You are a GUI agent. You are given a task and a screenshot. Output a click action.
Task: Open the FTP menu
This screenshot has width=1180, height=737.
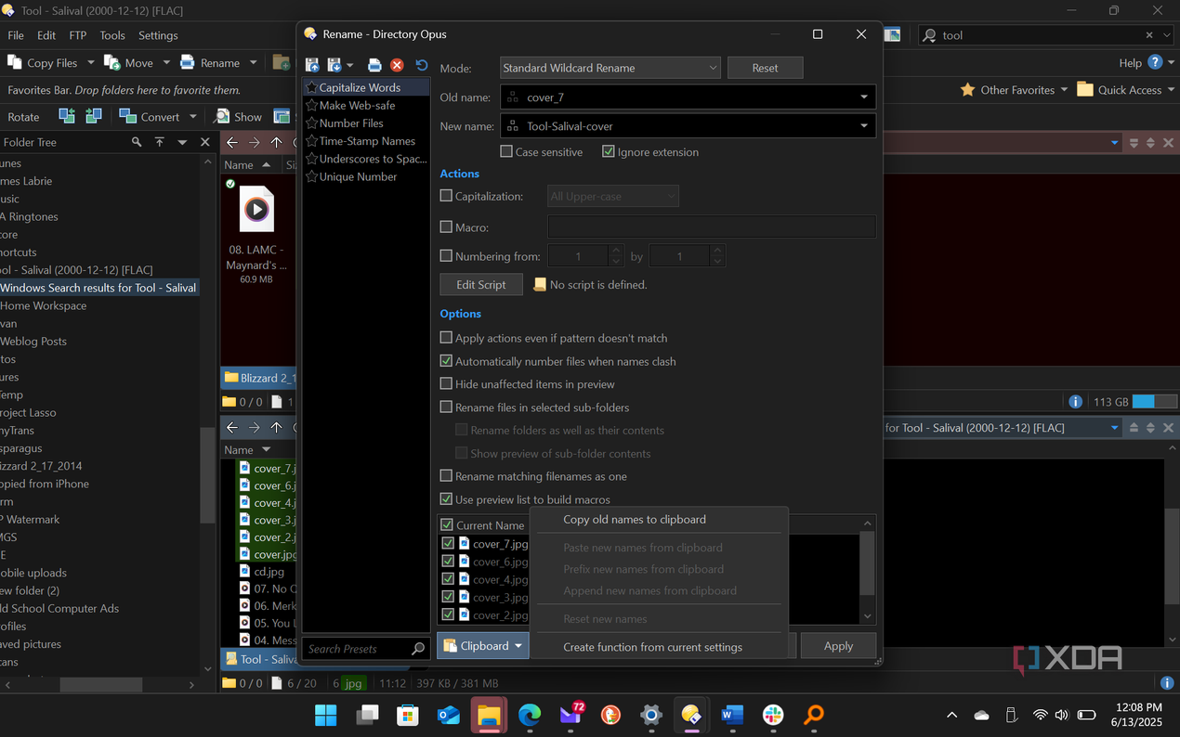[77, 35]
